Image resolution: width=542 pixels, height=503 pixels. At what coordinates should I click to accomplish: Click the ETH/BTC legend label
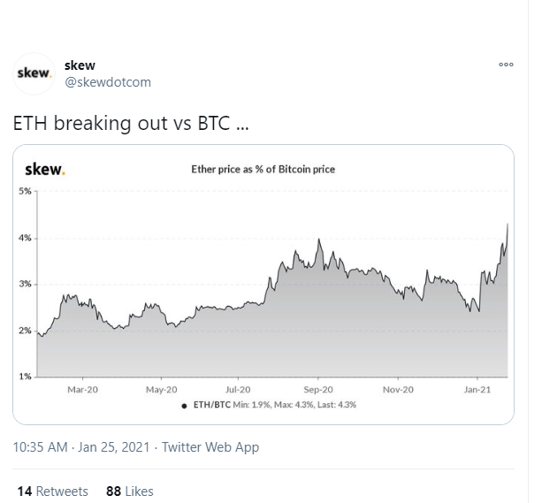(x=211, y=405)
